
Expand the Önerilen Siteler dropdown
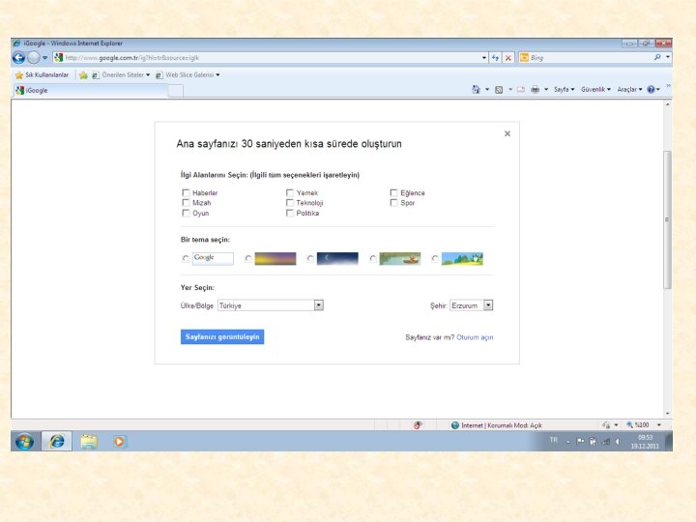point(148,75)
